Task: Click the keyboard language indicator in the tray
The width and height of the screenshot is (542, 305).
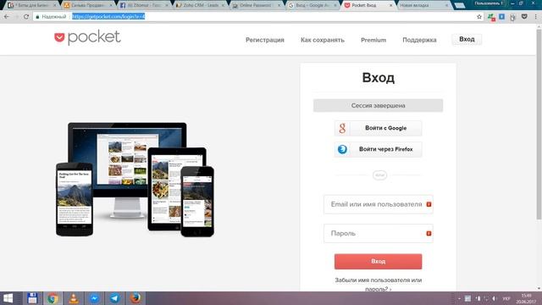Action: pyautogui.click(x=506, y=298)
